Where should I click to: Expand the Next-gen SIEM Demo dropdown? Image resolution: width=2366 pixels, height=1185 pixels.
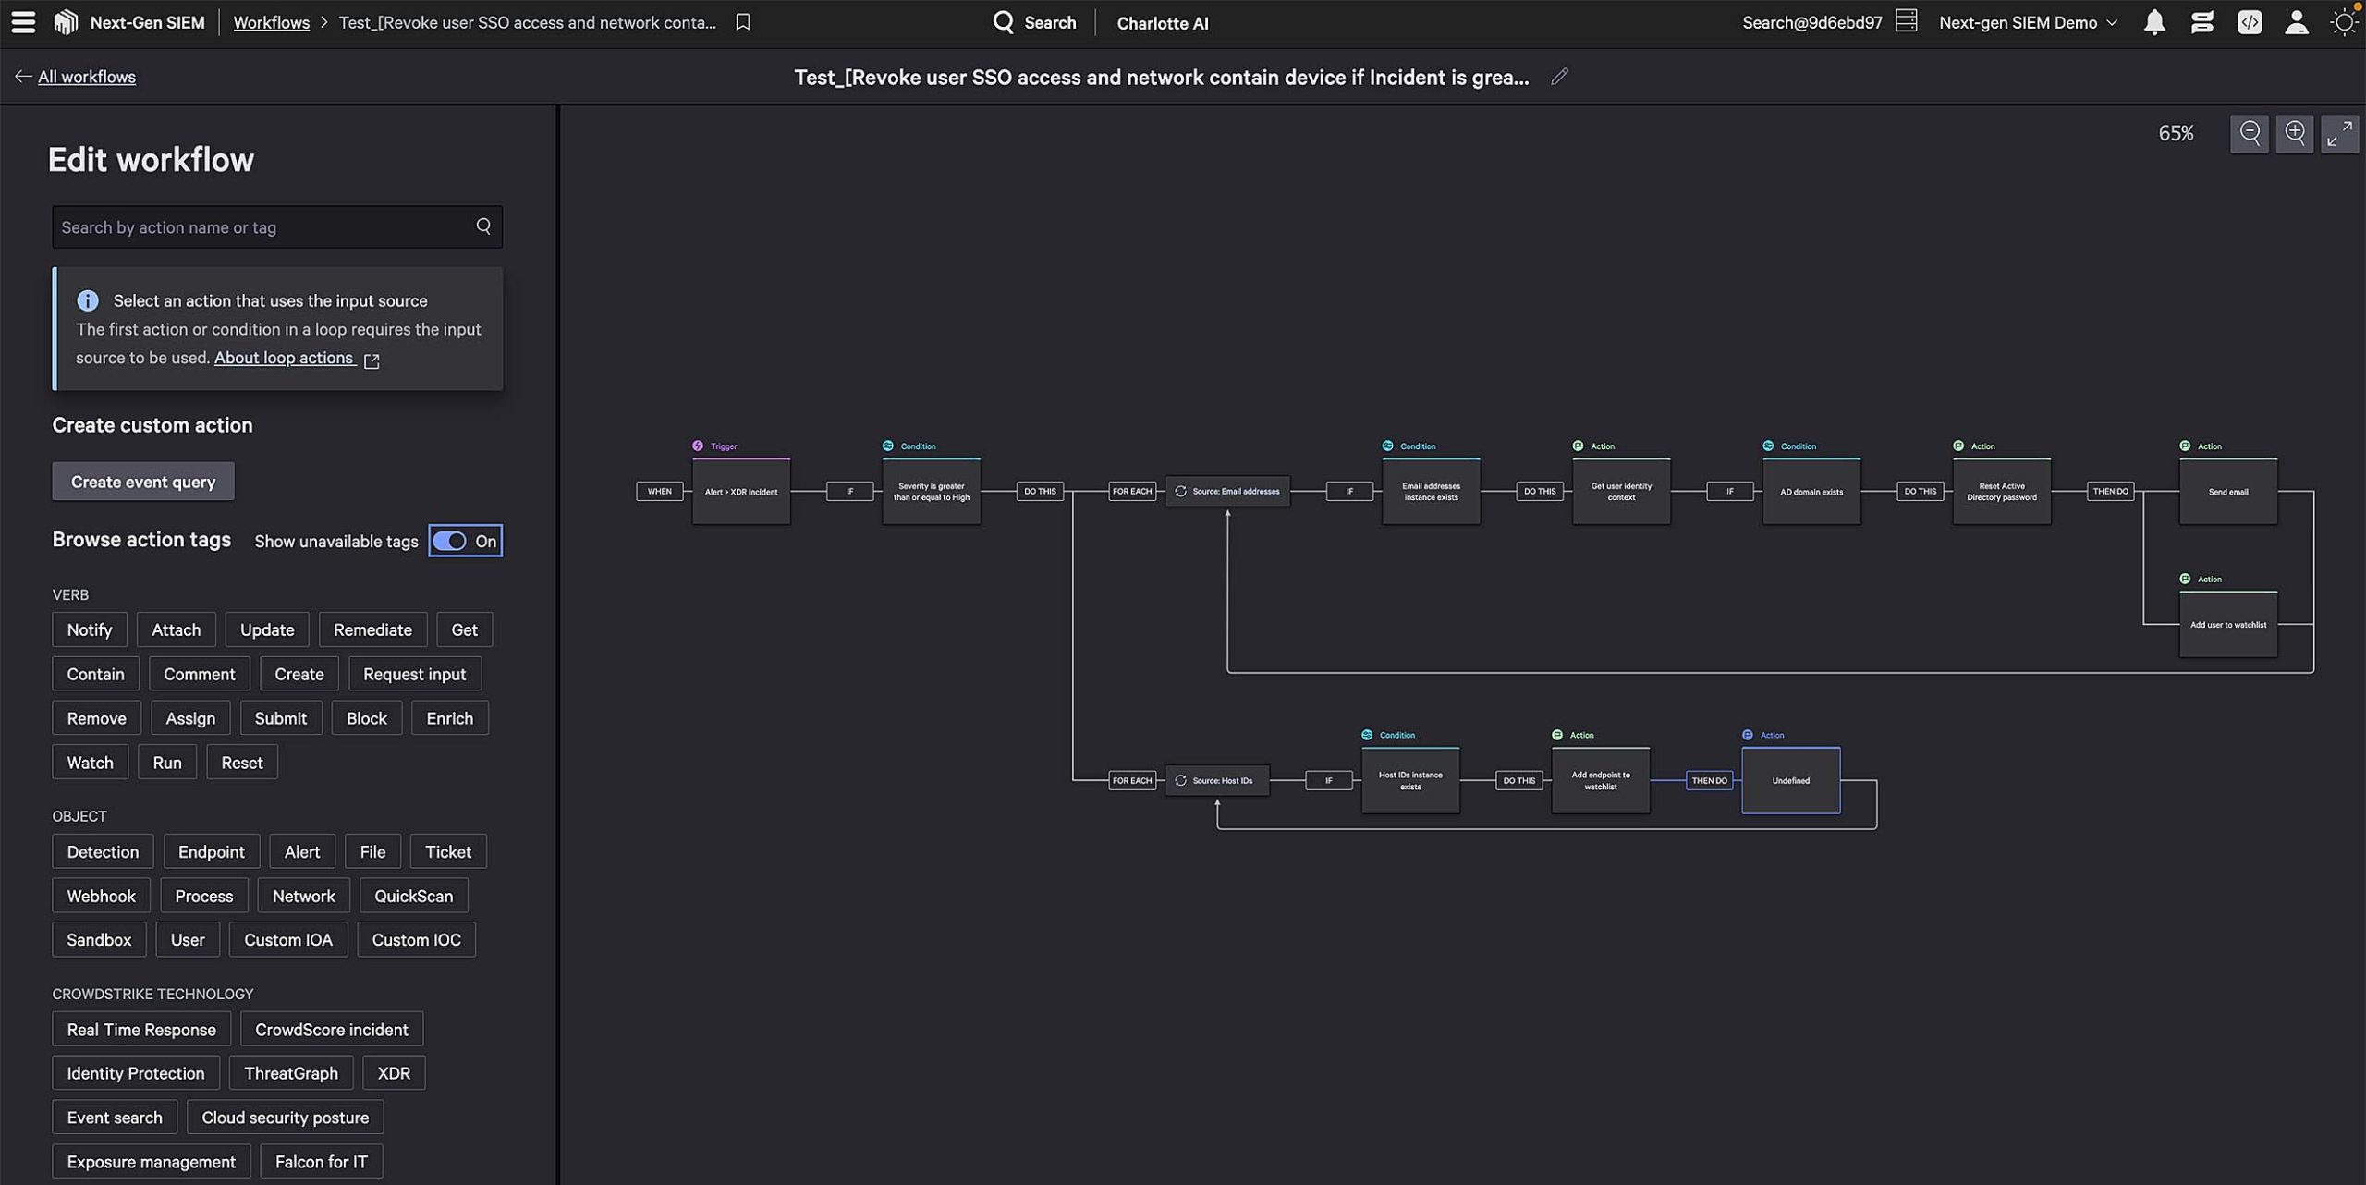point(2028,22)
